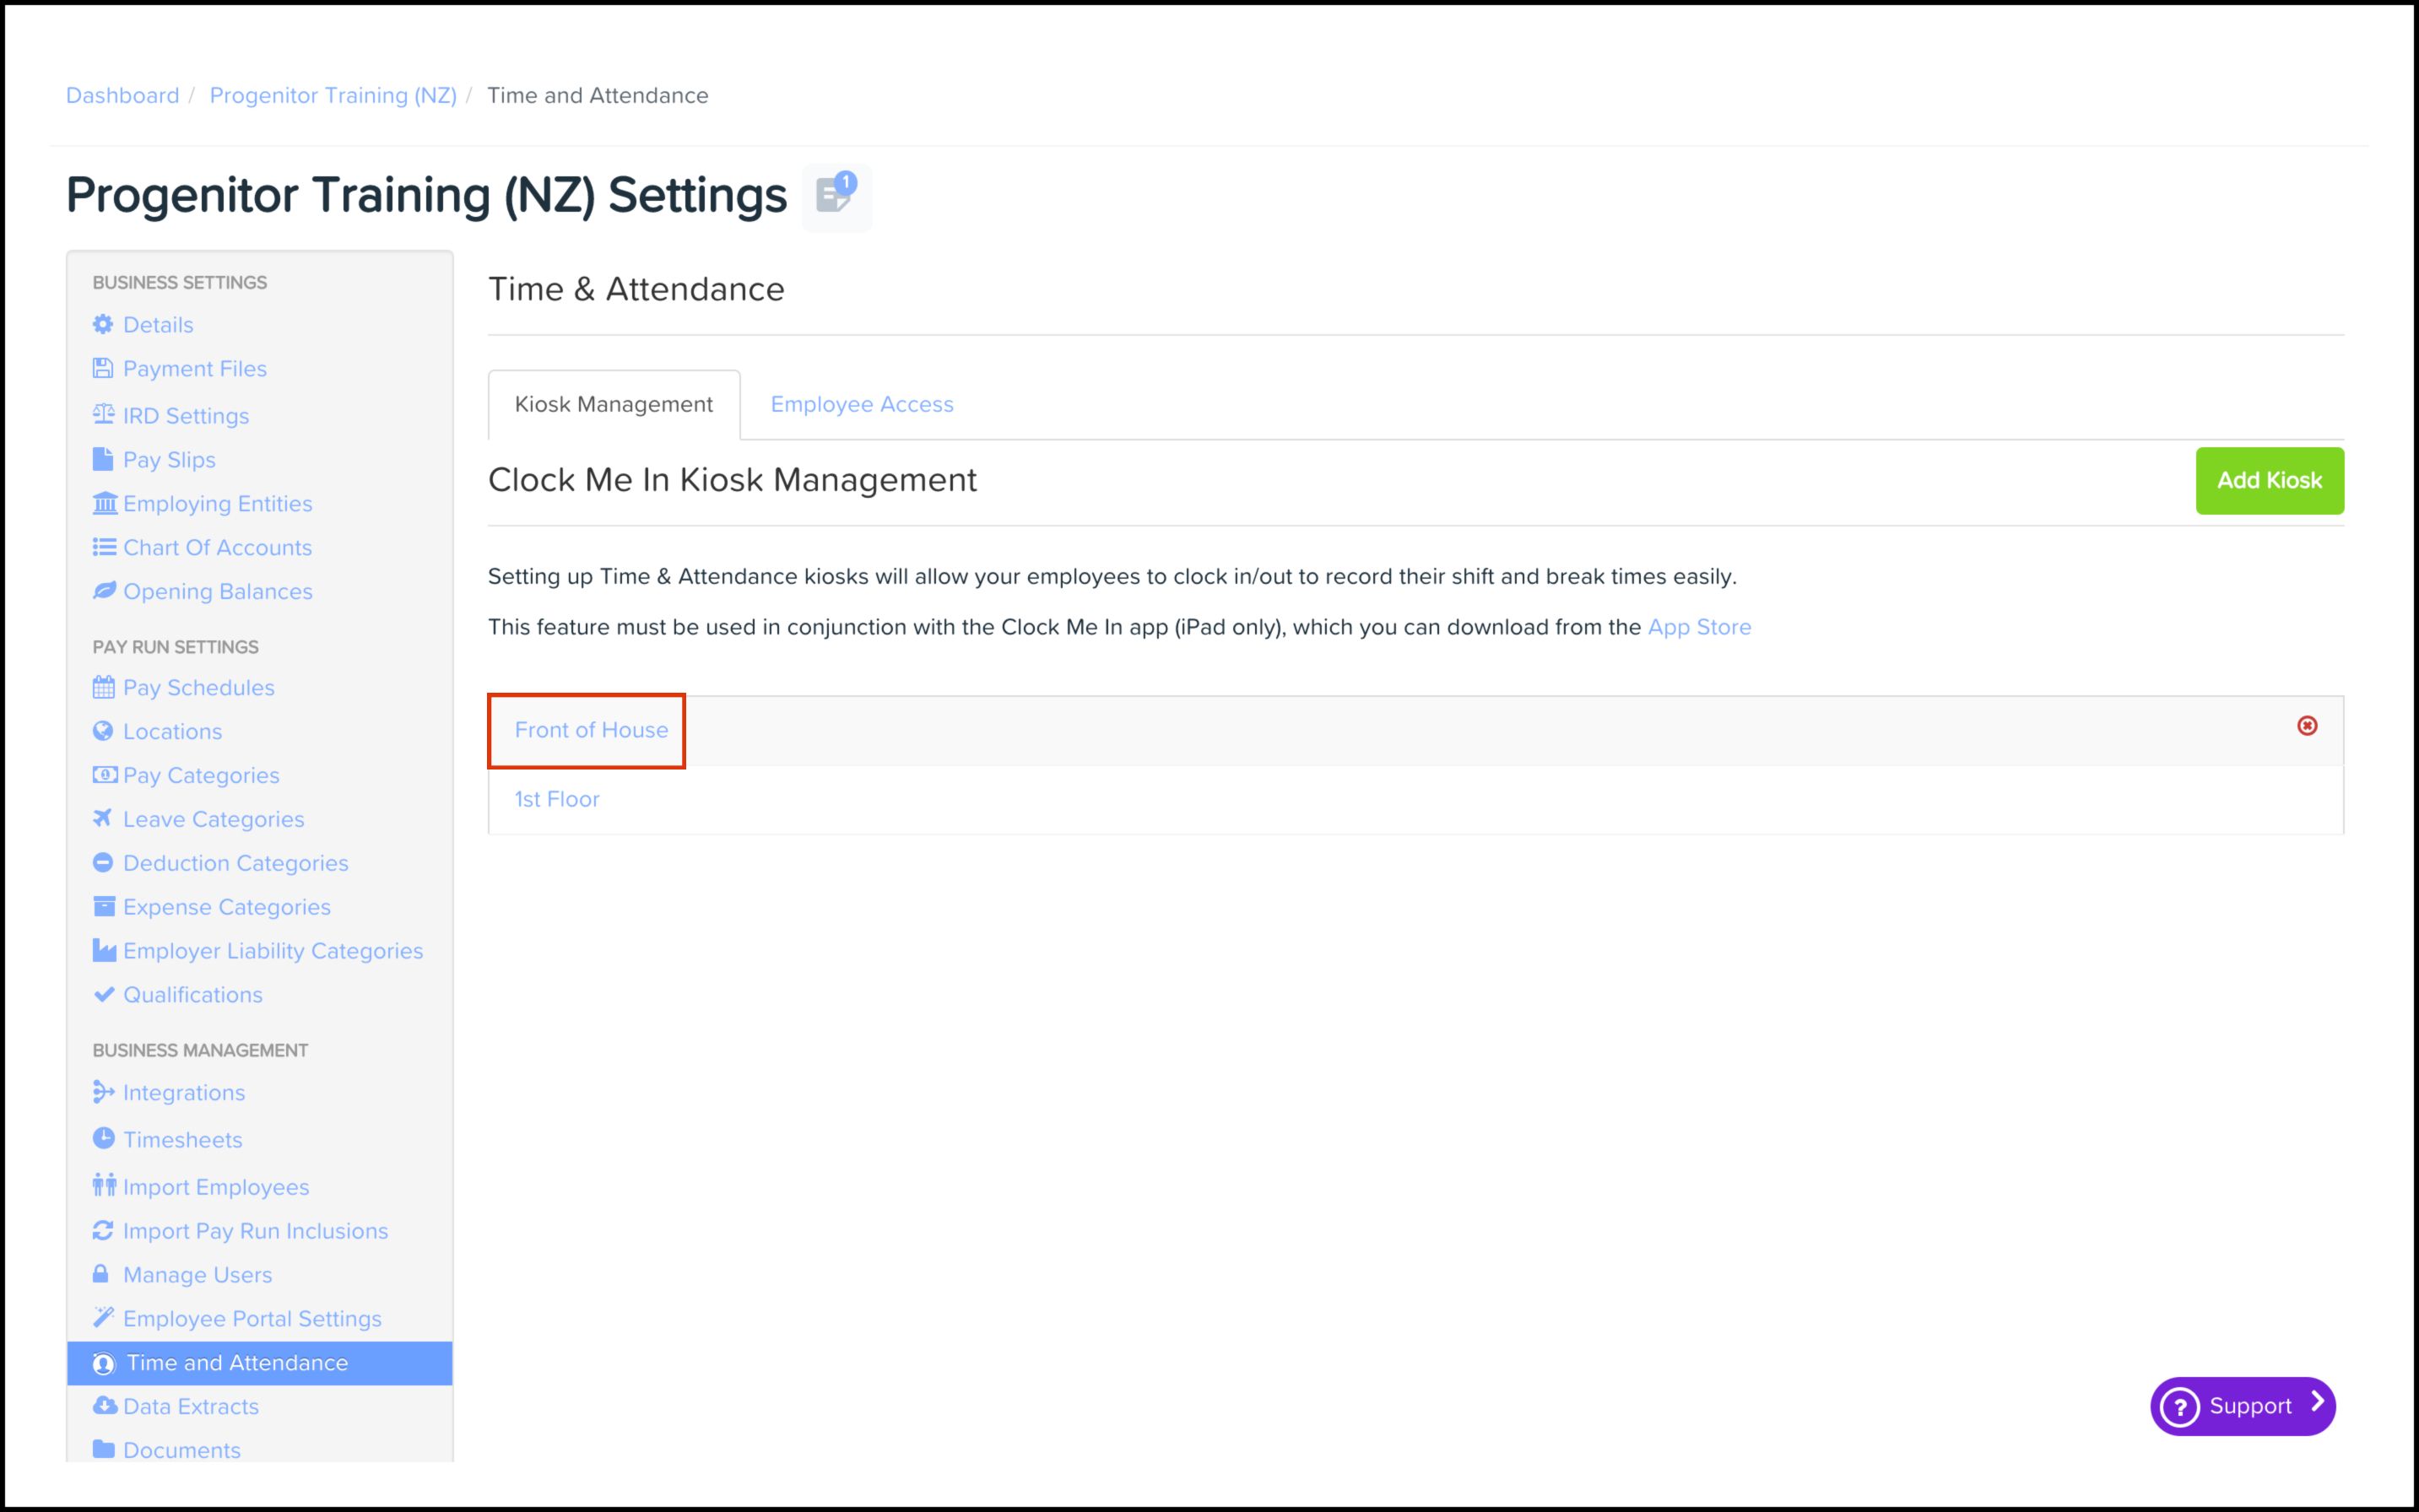
Task: Click the Employing Entities bank icon
Action: [104, 503]
